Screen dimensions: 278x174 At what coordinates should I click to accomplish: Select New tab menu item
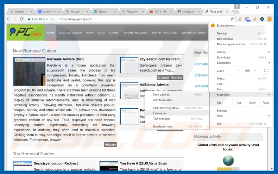(x=241, y=33)
